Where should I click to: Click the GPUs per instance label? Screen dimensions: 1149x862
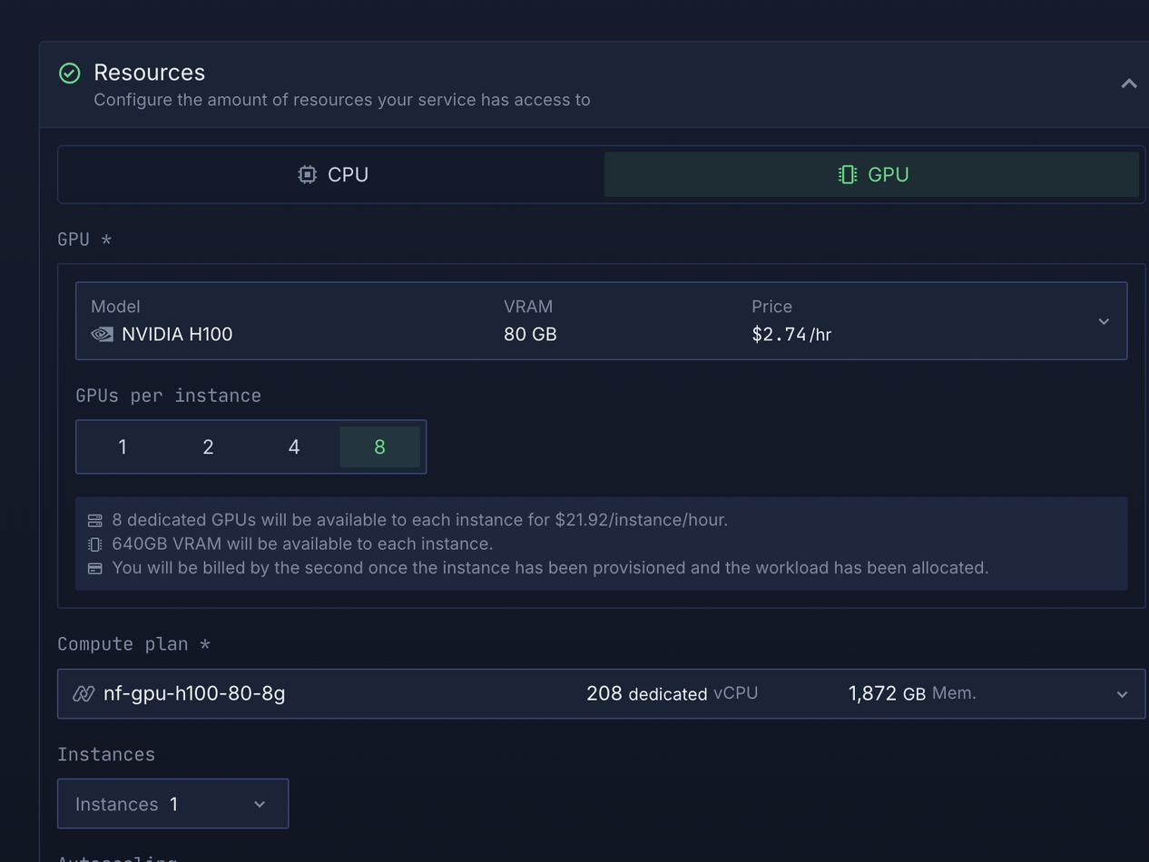pyautogui.click(x=168, y=396)
